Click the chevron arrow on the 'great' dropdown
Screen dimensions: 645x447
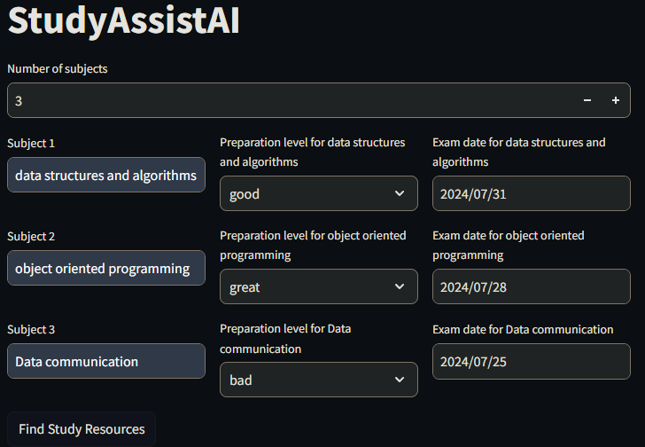(399, 286)
